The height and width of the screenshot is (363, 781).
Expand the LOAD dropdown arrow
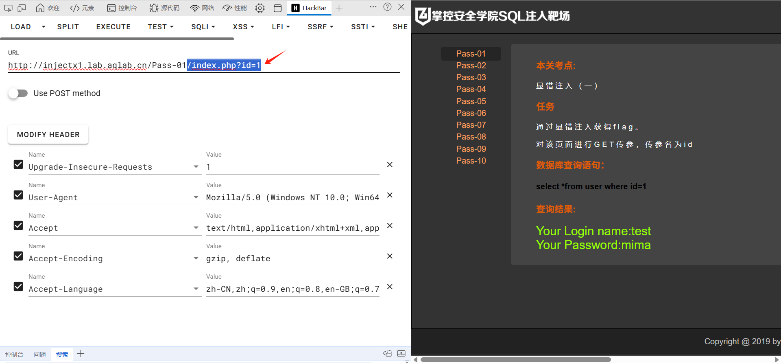coord(44,26)
